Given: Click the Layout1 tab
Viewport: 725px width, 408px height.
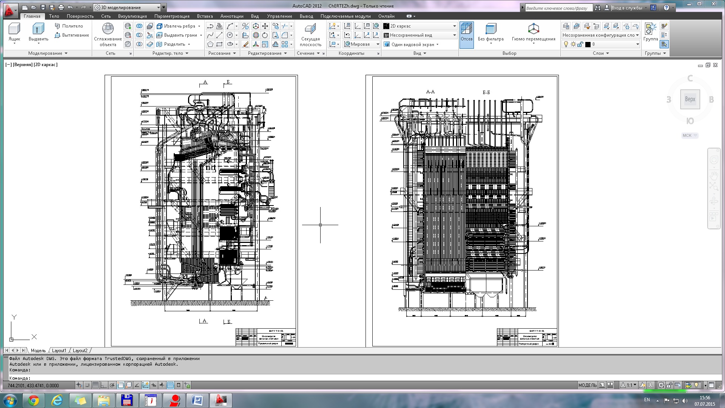Looking at the screenshot, I should 59,350.
